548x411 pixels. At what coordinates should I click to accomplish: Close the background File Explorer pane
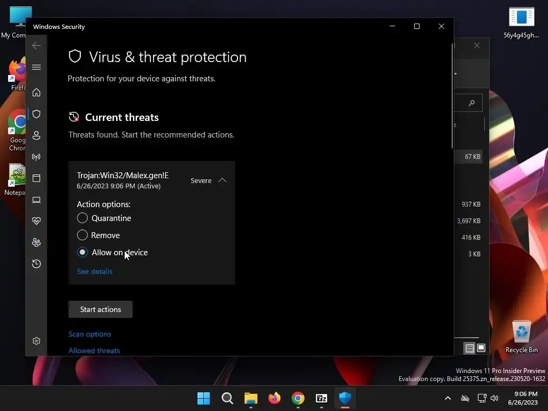tap(477, 46)
